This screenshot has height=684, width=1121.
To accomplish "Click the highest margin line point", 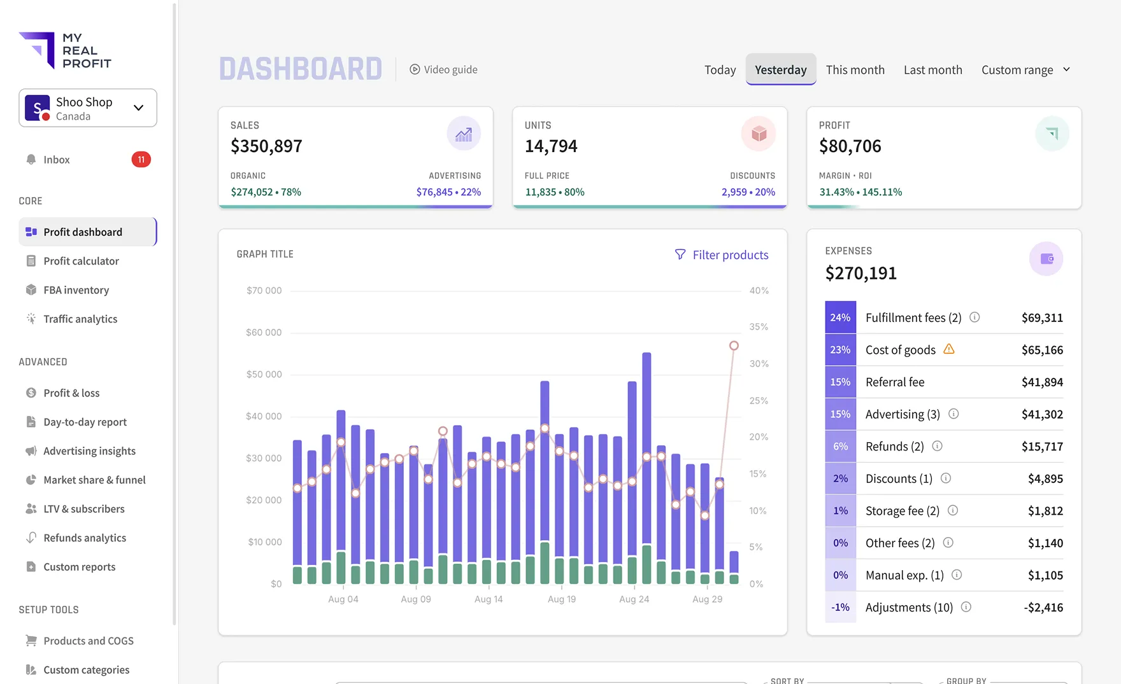I will pos(734,345).
